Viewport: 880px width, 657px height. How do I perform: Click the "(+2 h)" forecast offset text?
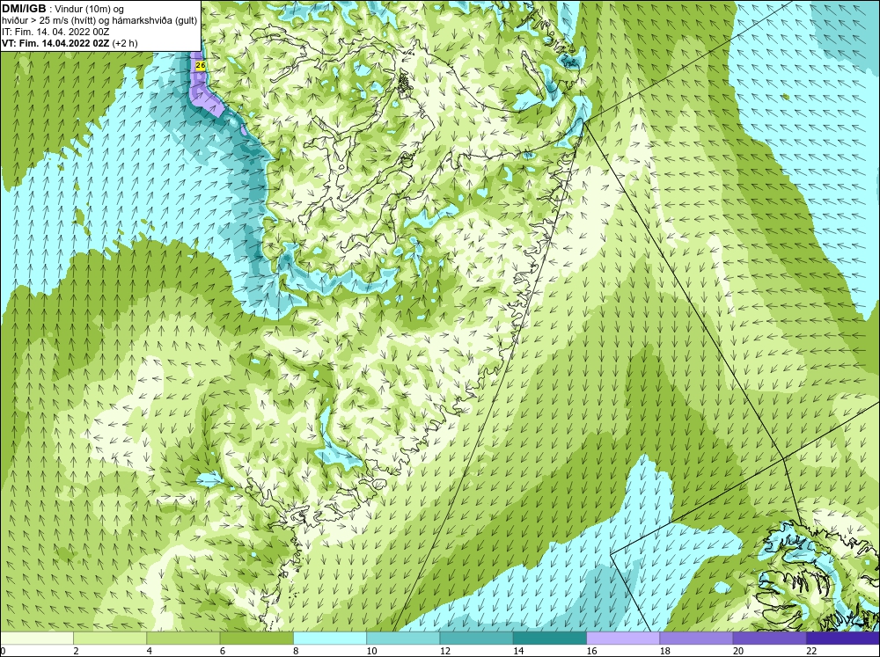coord(125,42)
